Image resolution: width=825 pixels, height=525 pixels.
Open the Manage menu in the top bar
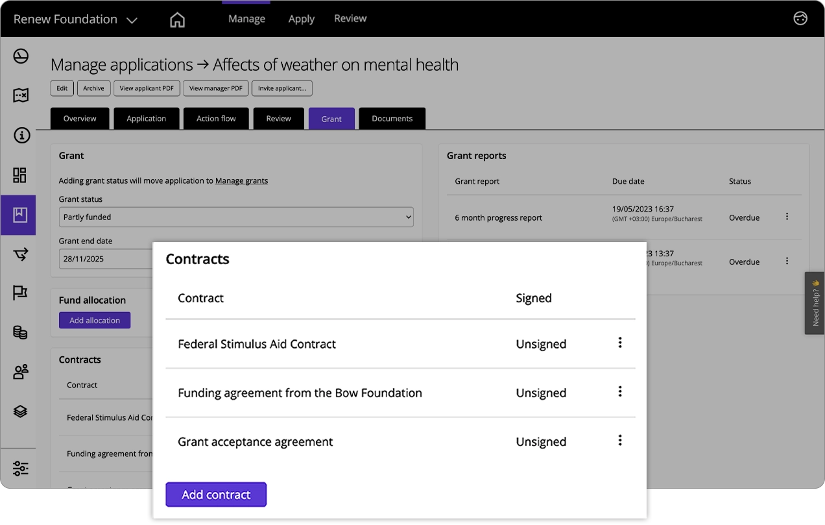coord(246,18)
